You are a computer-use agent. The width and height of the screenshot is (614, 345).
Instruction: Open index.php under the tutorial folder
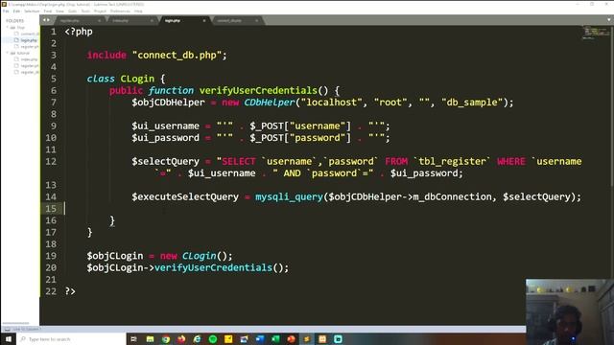click(x=27, y=59)
